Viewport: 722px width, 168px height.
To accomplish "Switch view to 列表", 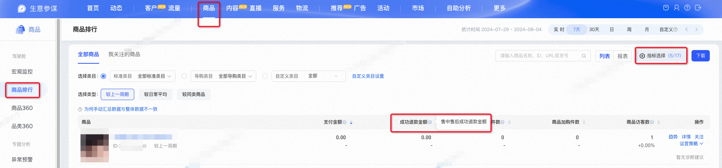I will (x=605, y=56).
